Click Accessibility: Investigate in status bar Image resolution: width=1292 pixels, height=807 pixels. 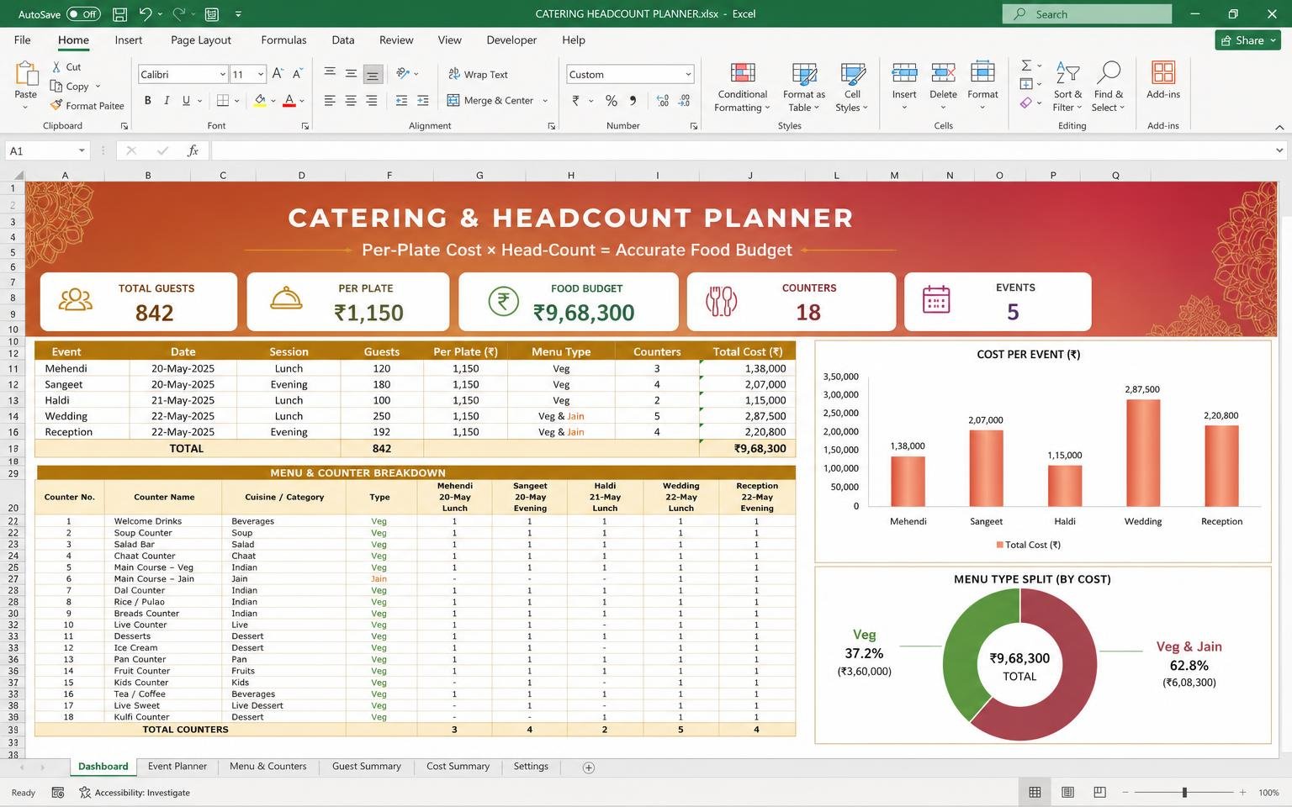pyautogui.click(x=135, y=793)
